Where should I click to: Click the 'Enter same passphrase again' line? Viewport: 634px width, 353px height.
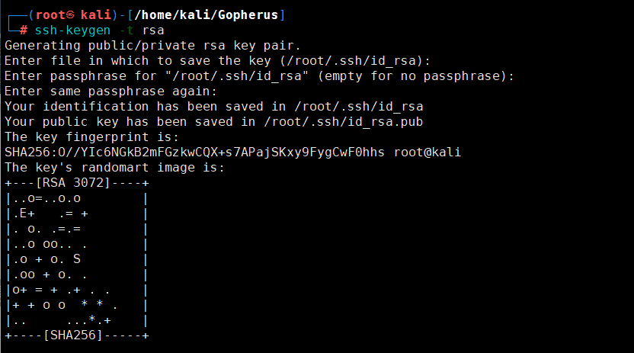click(110, 91)
